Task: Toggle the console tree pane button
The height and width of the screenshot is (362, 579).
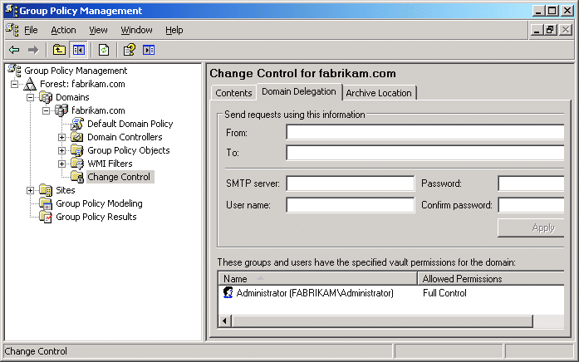Action: click(78, 50)
